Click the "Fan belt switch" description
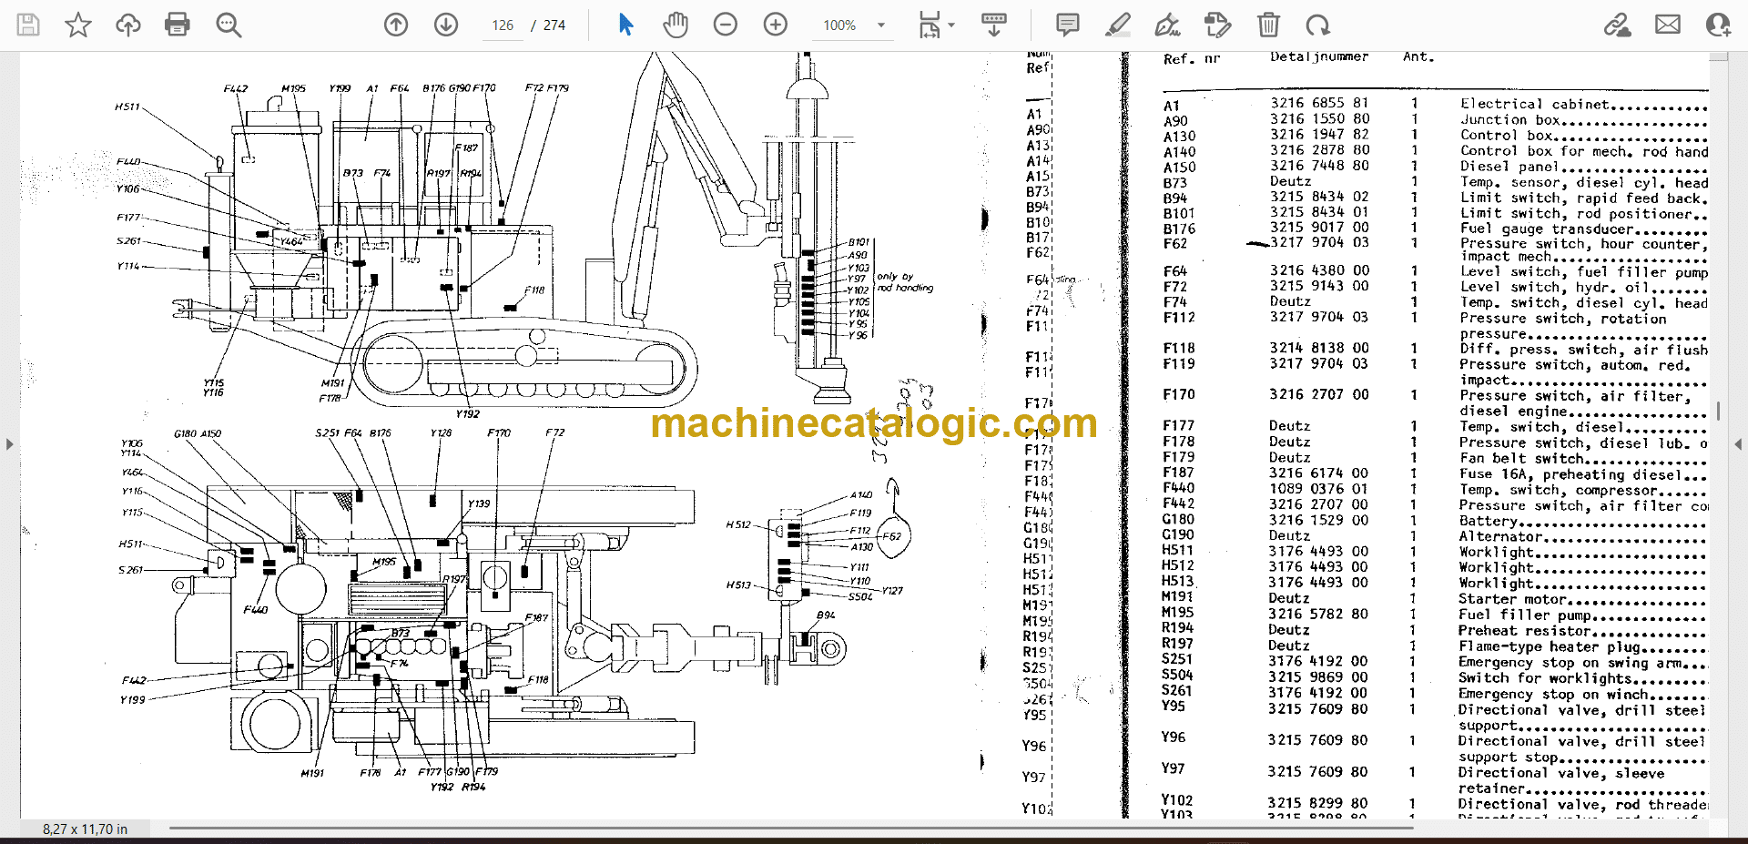The height and width of the screenshot is (844, 1748). [1521, 458]
